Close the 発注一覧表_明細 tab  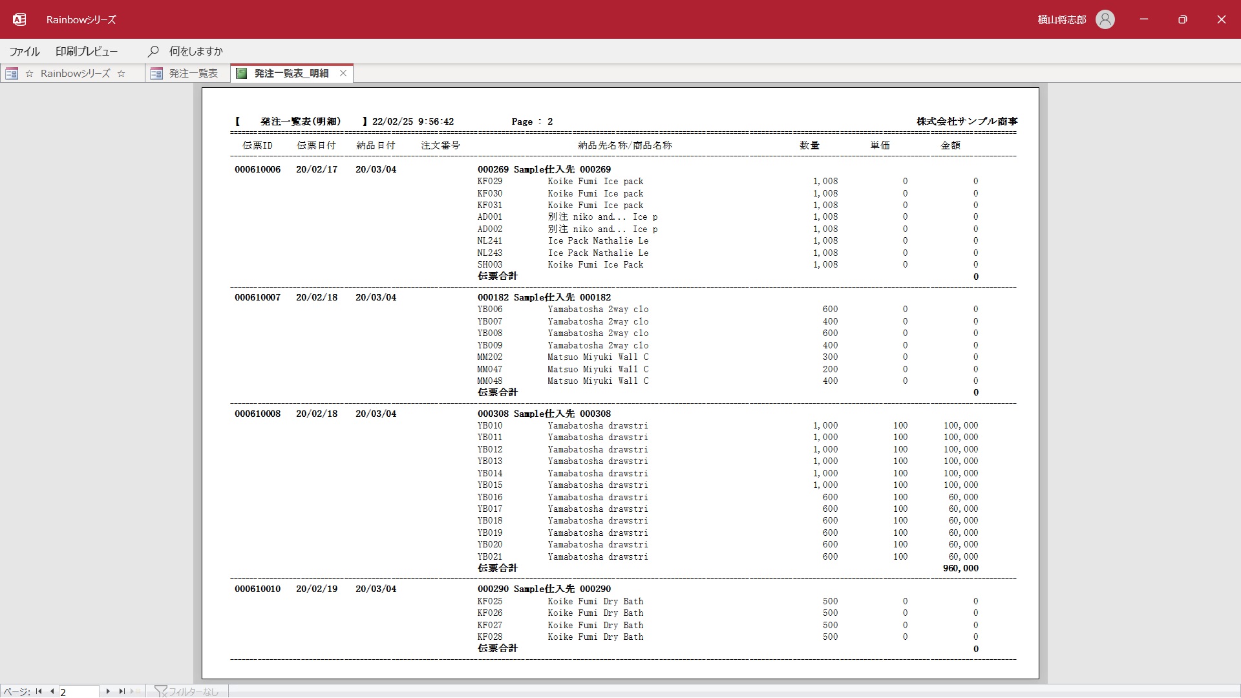tap(343, 74)
